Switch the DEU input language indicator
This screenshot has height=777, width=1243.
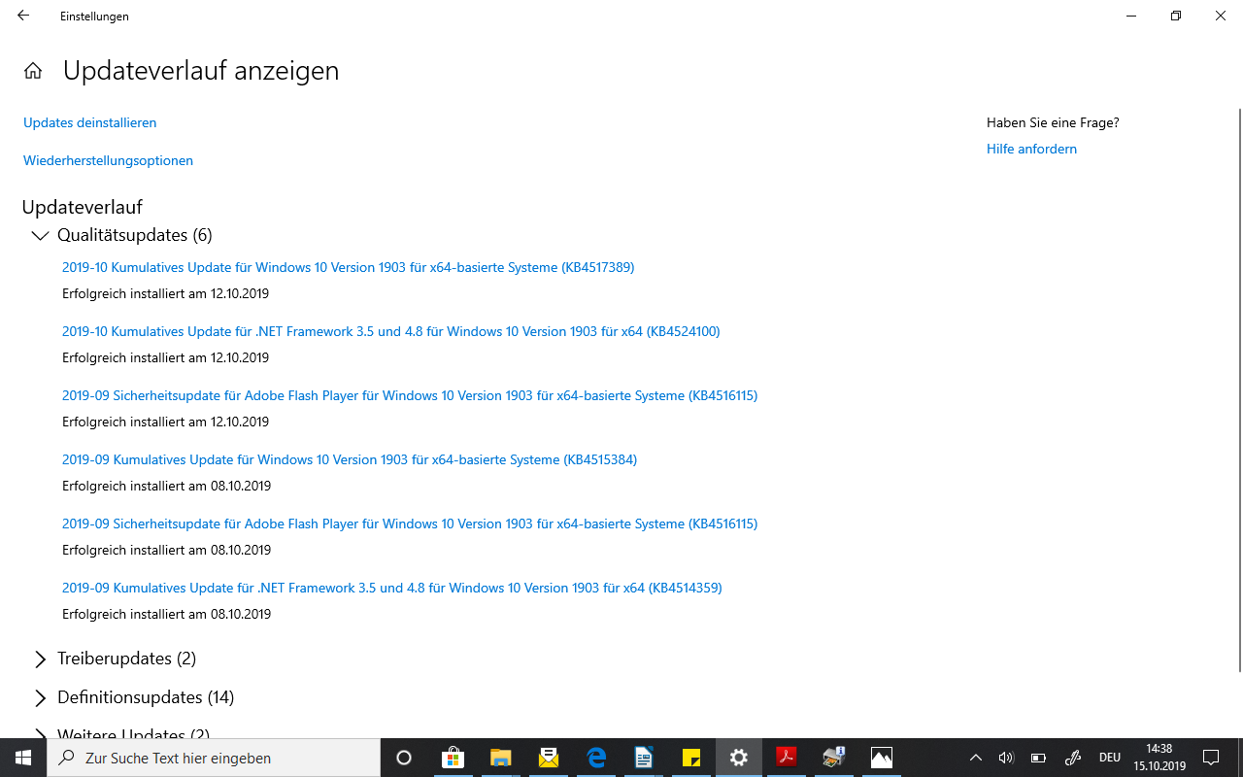tap(1110, 758)
